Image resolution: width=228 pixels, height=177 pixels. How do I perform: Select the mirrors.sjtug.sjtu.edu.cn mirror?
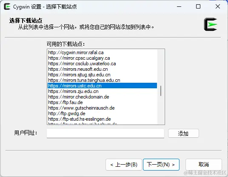click(102, 75)
